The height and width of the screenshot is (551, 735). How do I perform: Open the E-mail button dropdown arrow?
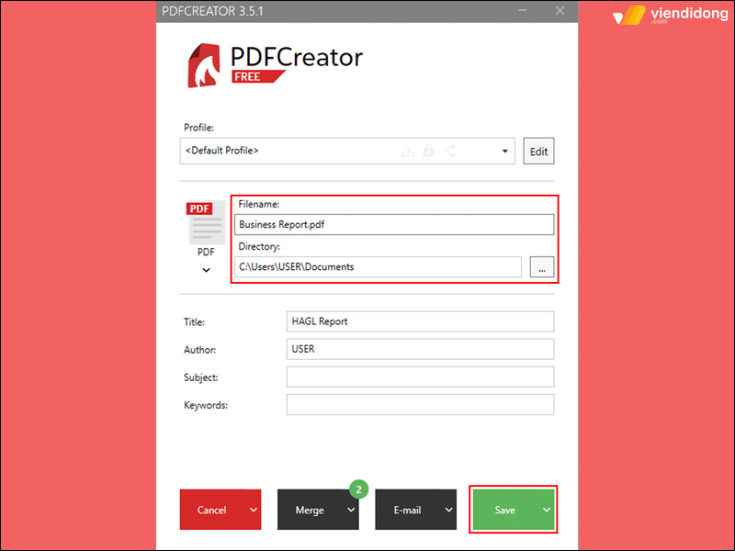(x=448, y=510)
